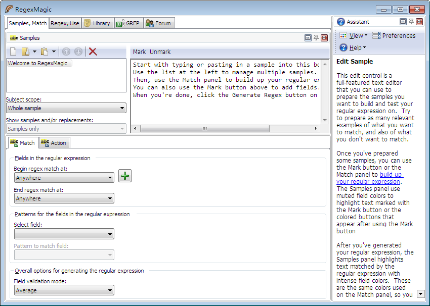Delete the selected sample with red X
Image resolution: width=430 pixels, height=306 pixels.
[93, 52]
